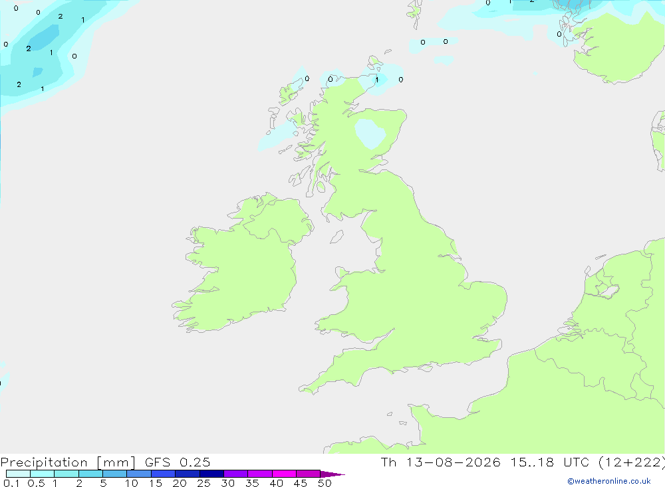Click the '13-08-2026' date text
The height and width of the screenshot is (487, 665).
454,462
